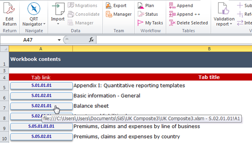Click the Export icon in Team group
The image size is (252, 143).
pos(109,6)
